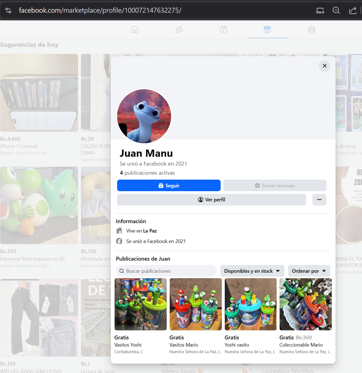Screen dimensions: 362x373
Task: Click the Publicaciones de Juan heading
Action: [x=143, y=259]
